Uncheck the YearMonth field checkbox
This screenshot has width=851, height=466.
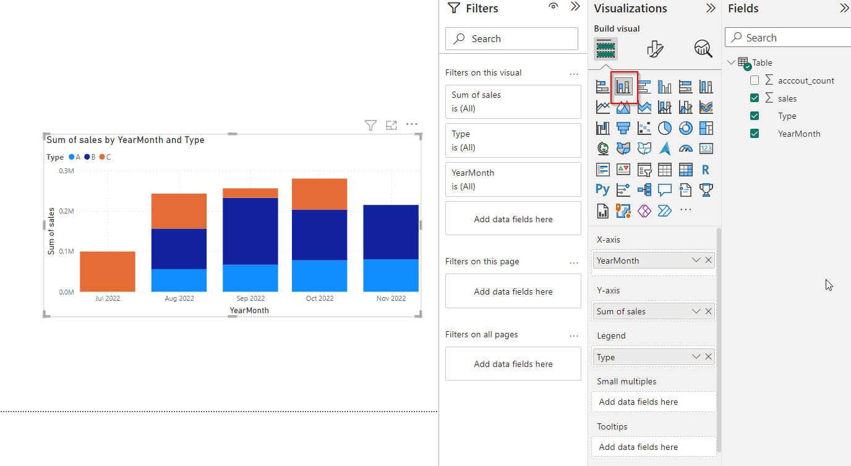[755, 133]
